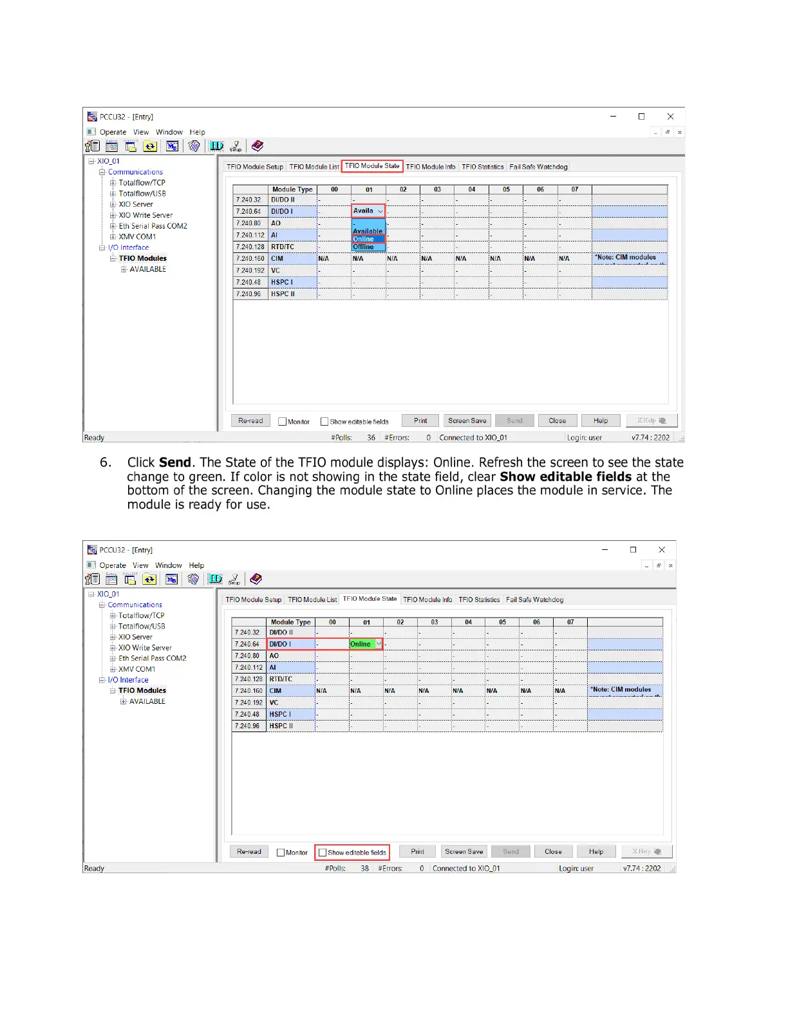Click the Close button in lower window

553,851
